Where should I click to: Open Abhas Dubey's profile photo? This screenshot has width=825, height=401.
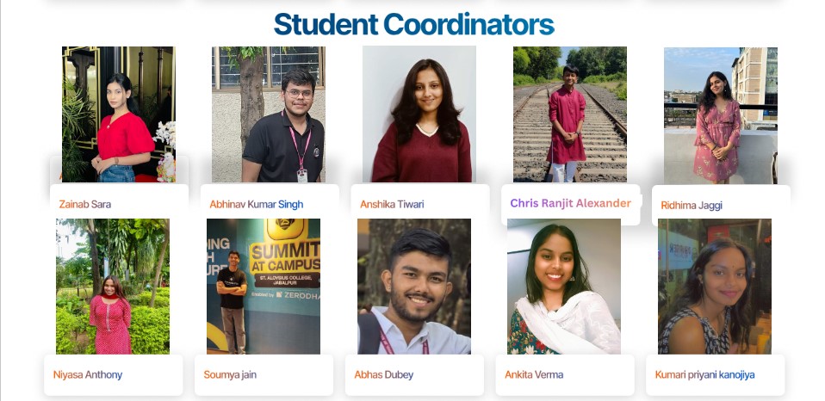[414, 286]
